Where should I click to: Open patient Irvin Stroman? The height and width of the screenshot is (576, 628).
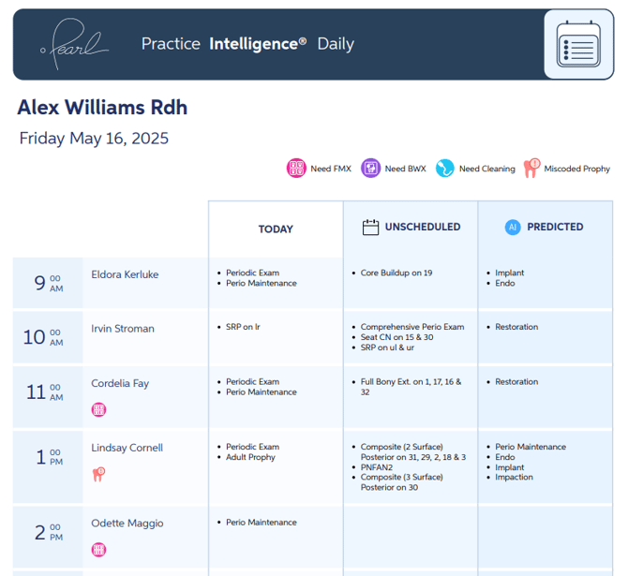pyautogui.click(x=123, y=329)
